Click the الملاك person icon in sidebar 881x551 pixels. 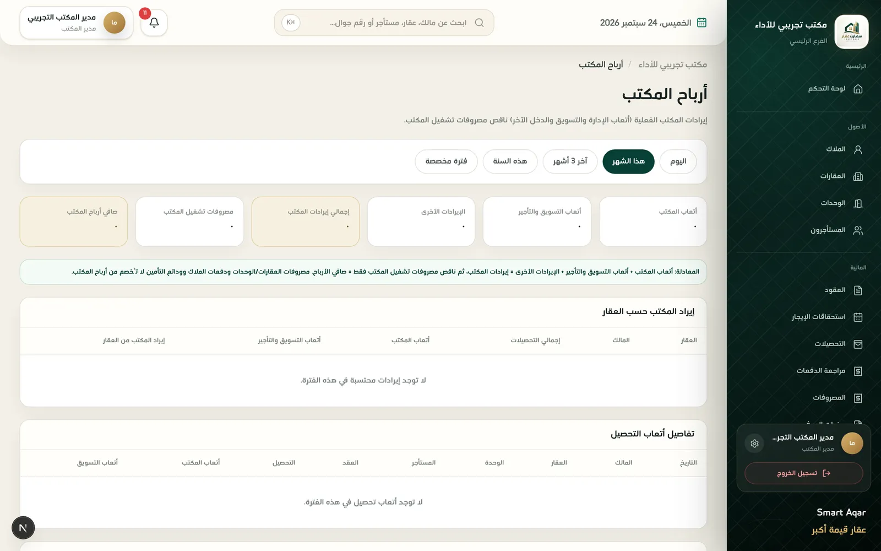click(858, 149)
